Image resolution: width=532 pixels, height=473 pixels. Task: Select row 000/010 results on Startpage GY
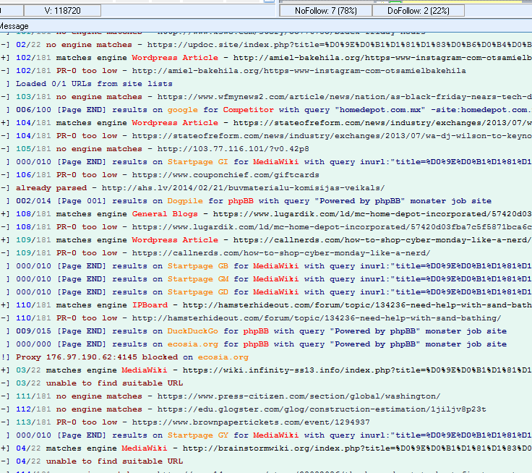tap(266, 435)
